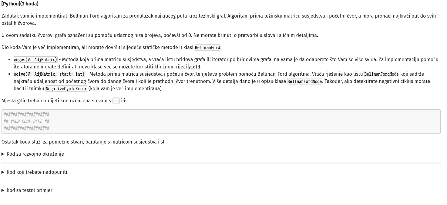This screenshot has height=205, width=447.
Task: Click the "BellmanFord" class name before the colon
Action: 207,48
